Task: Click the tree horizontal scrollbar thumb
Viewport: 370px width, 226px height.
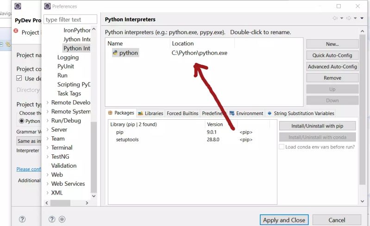Action: click(x=60, y=203)
